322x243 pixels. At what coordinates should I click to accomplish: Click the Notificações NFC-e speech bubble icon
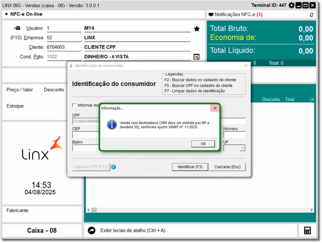211,15
